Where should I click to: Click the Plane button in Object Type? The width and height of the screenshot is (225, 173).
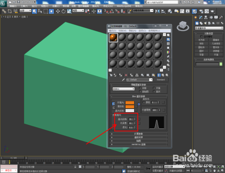(216, 55)
